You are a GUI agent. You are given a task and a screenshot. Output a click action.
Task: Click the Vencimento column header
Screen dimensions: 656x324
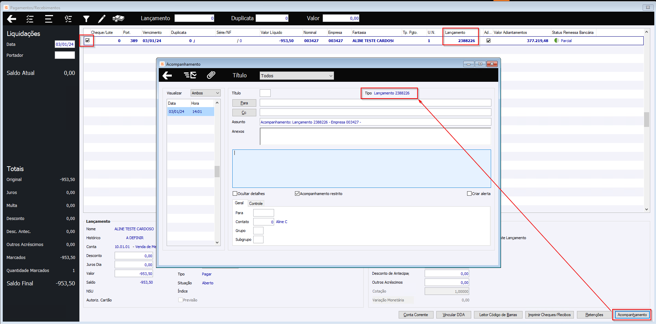152,33
